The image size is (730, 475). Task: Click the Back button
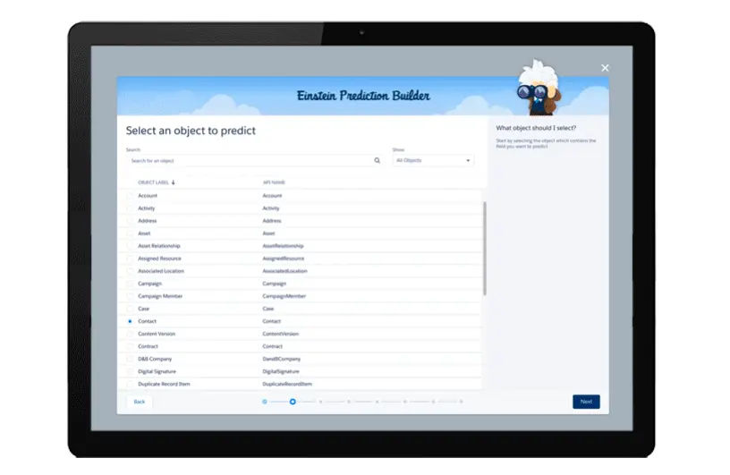pos(140,402)
